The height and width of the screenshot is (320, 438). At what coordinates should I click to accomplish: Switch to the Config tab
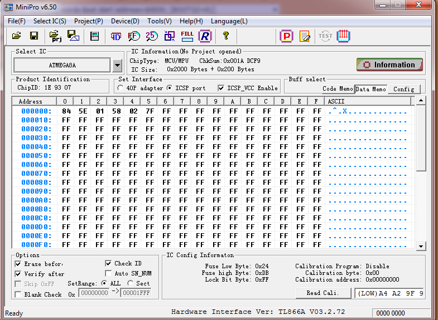coord(403,89)
